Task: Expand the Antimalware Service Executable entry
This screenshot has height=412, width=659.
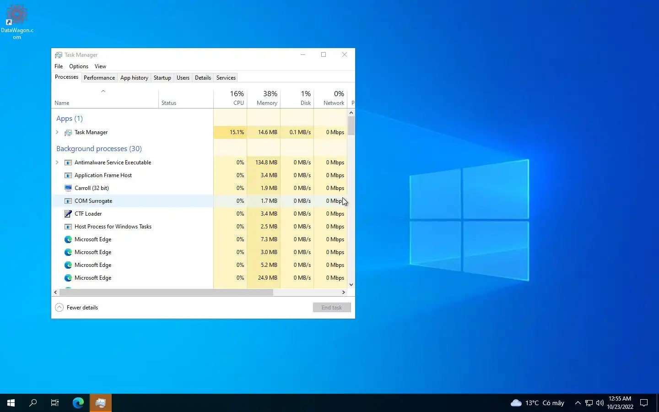Action: point(57,163)
